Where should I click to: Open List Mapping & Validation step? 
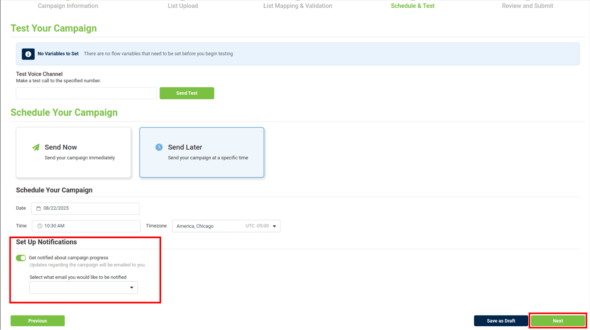click(x=297, y=6)
